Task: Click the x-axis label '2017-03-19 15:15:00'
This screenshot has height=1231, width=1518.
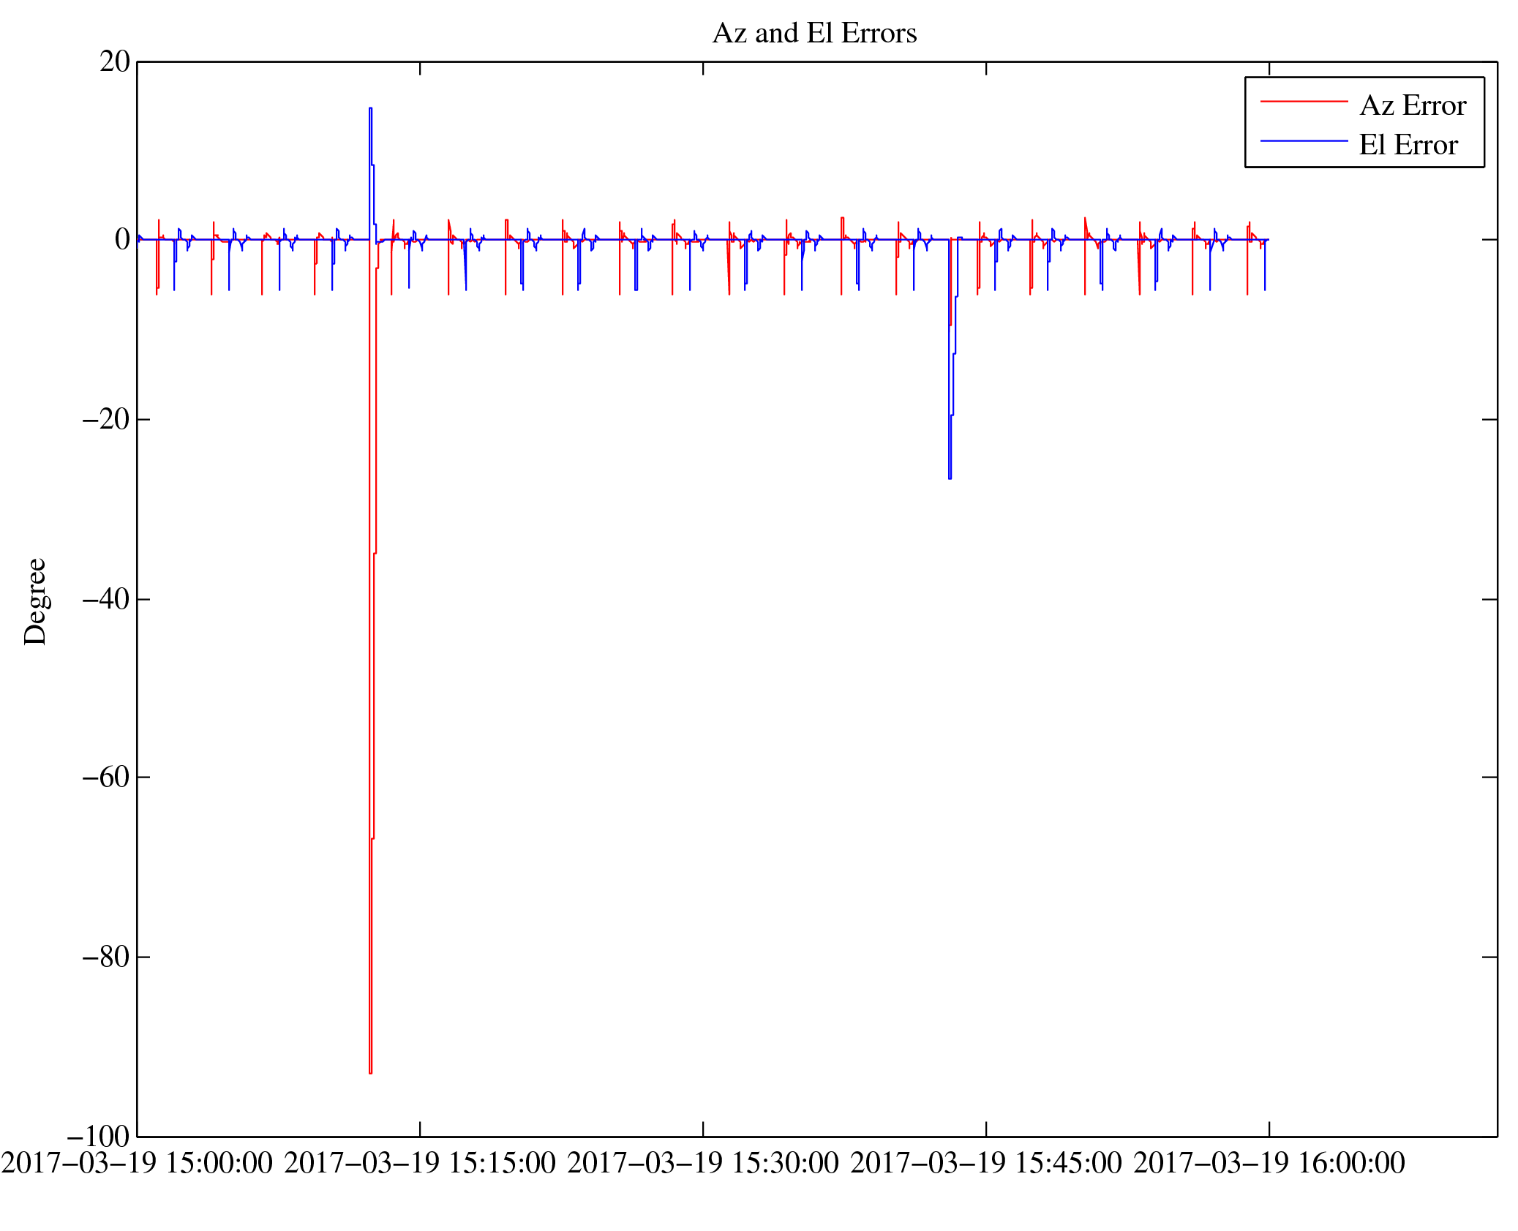Action: point(420,1163)
